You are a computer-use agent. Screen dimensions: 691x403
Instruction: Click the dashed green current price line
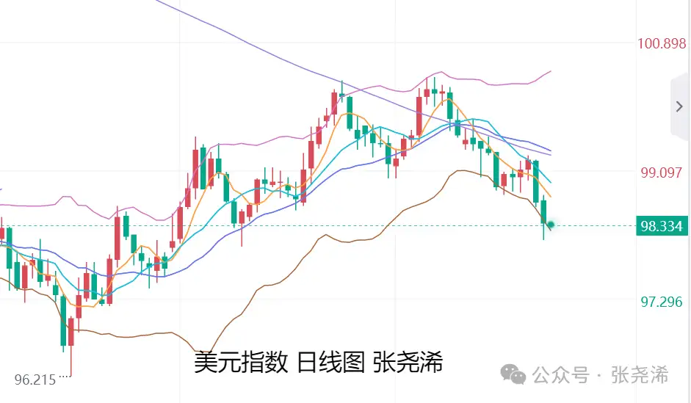pos(367,225)
